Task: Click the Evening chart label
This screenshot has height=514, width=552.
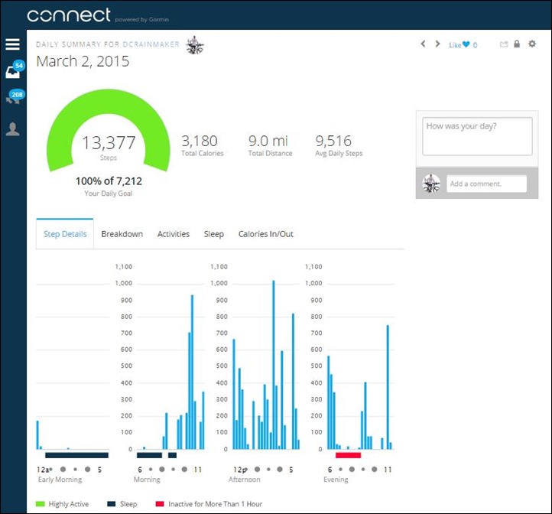Action: click(x=336, y=480)
